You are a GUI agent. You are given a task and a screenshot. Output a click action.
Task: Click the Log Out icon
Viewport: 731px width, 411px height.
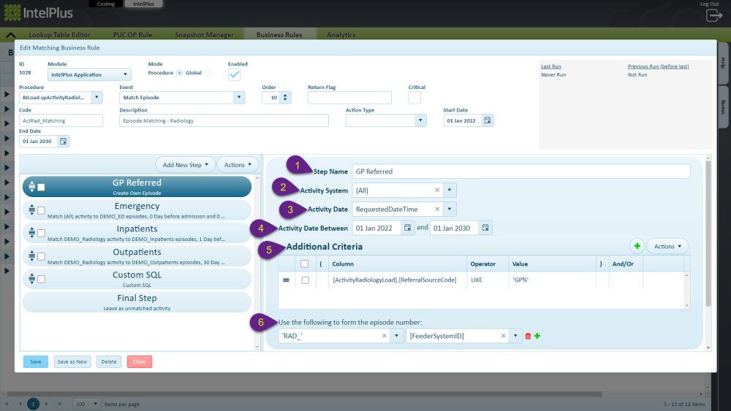[x=713, y=15]
